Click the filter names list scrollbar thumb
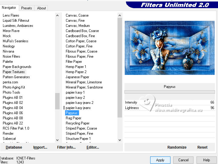 pos(120,68)
